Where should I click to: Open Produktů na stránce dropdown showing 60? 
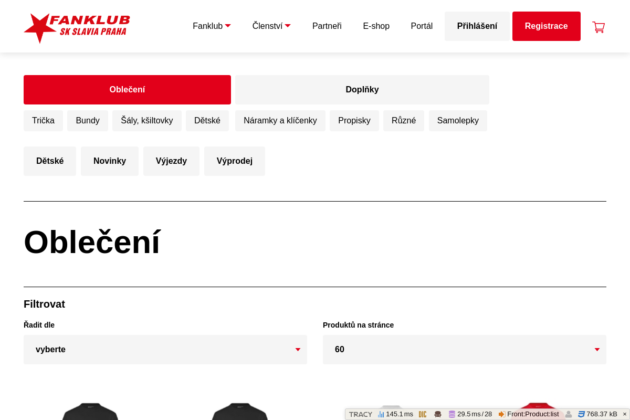coord(465,350)
